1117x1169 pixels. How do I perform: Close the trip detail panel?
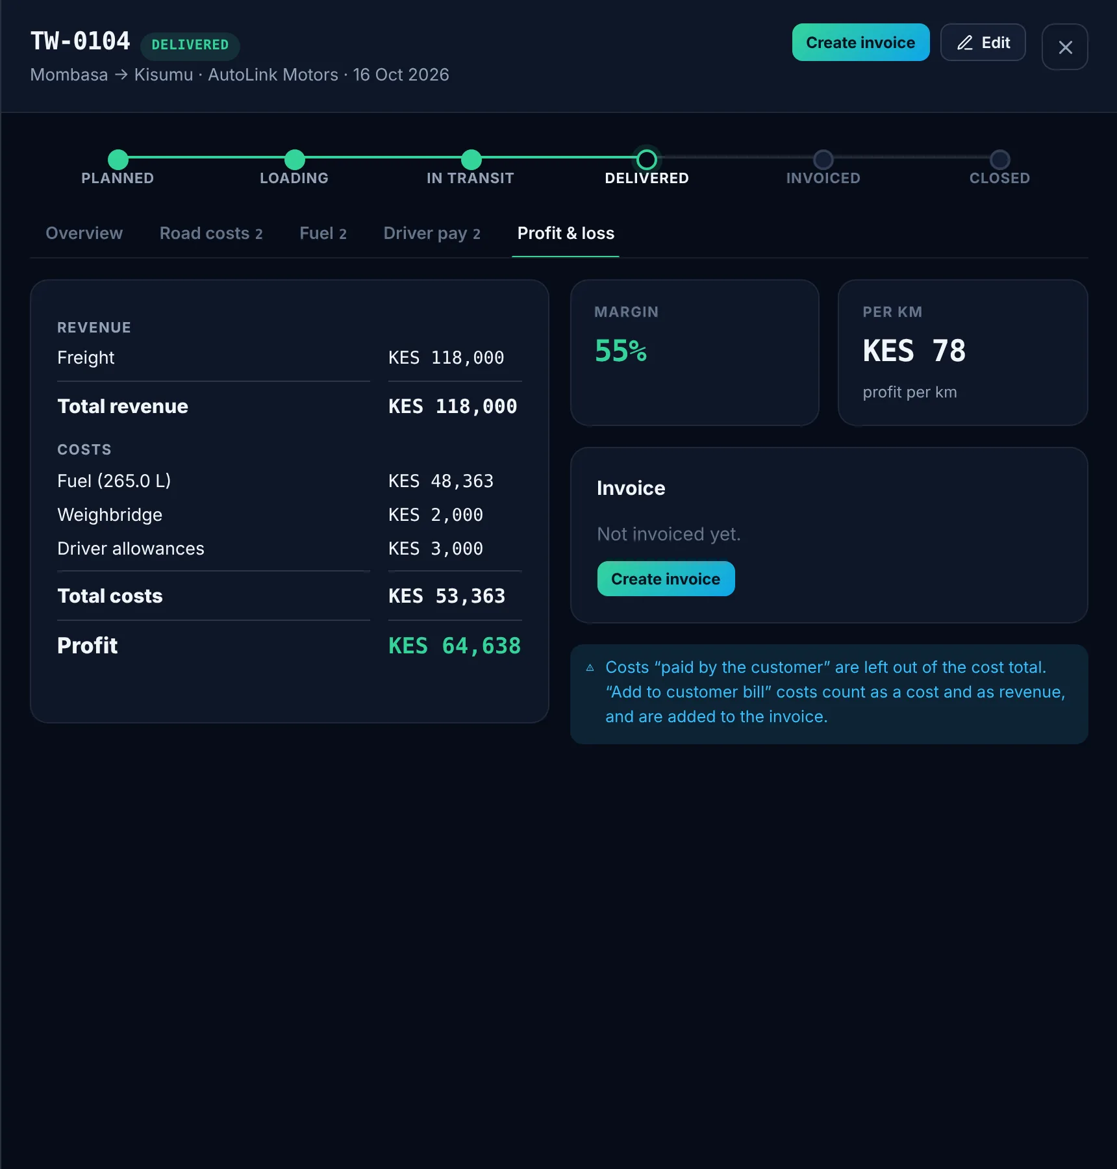point(1065,47)
